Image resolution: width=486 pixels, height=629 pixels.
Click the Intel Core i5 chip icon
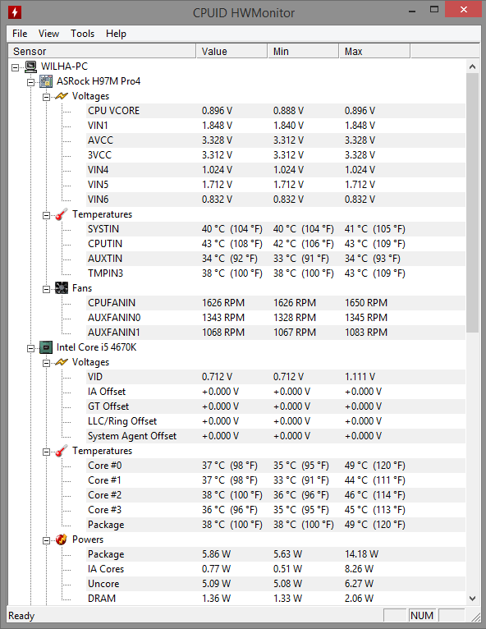coord(46,347)
